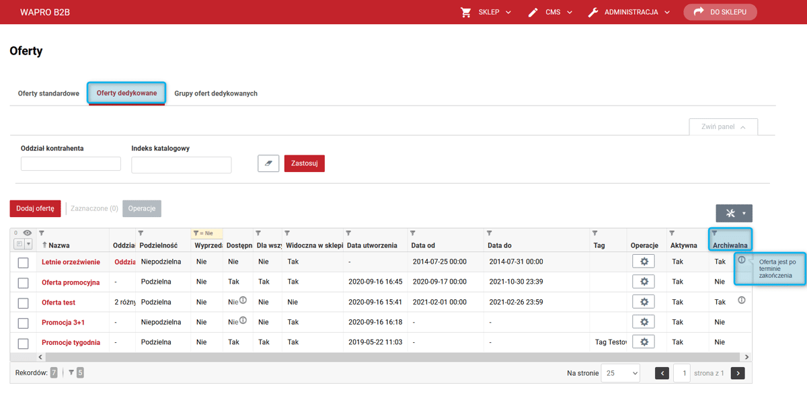Go to next page arrow
Image resolution: width=807 pixels, height=396 pixels.
click(738, 373)
